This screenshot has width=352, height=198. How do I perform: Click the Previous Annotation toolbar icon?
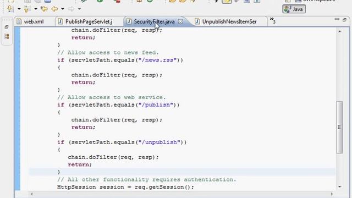(27, 9)
